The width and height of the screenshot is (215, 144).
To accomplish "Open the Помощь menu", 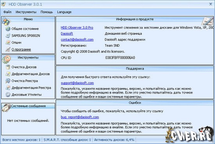I will [x=47, y=12].
